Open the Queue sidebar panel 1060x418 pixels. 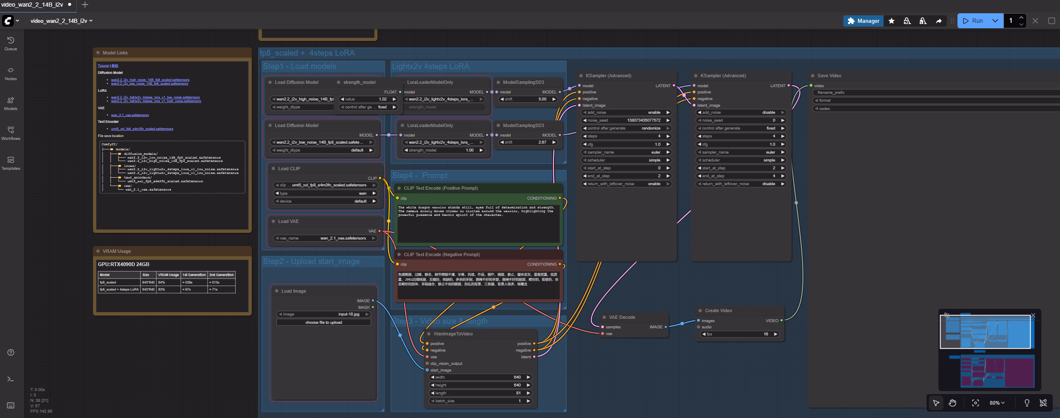[11, 43]
